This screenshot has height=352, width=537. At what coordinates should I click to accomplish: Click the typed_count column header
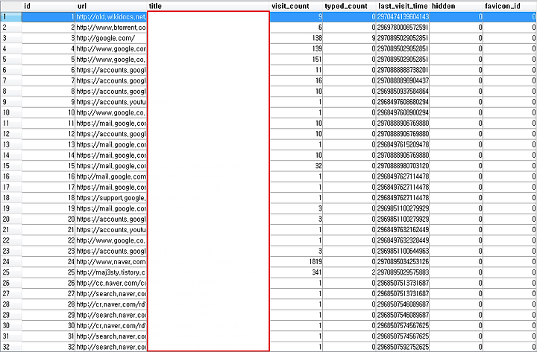[x=349, y=6]
